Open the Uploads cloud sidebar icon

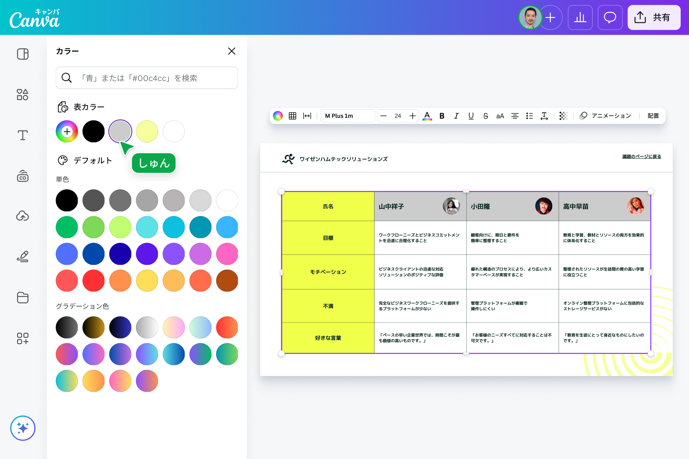pos(23,216)
